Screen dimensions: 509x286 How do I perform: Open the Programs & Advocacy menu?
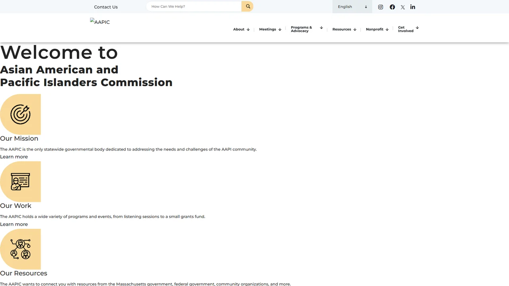coord(301,29)
